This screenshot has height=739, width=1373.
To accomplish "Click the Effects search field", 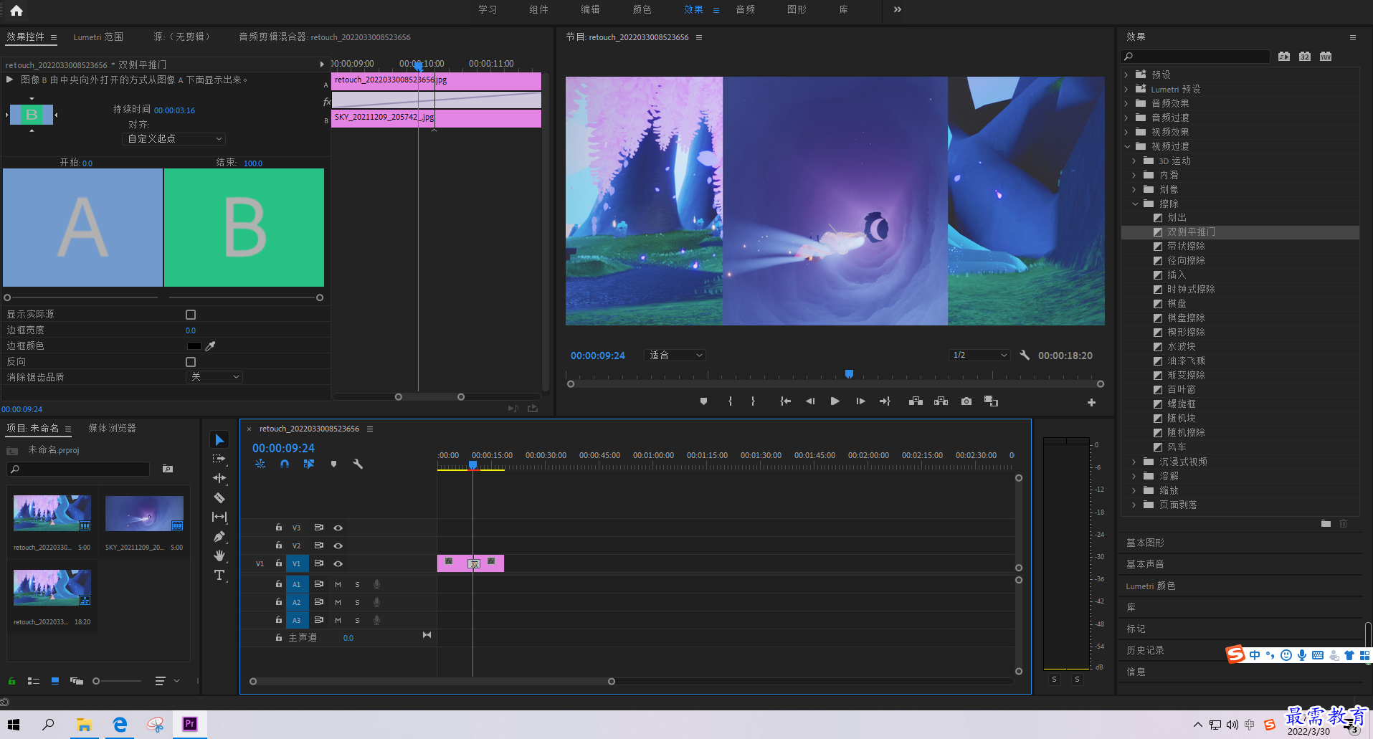I will (1195, 56).
